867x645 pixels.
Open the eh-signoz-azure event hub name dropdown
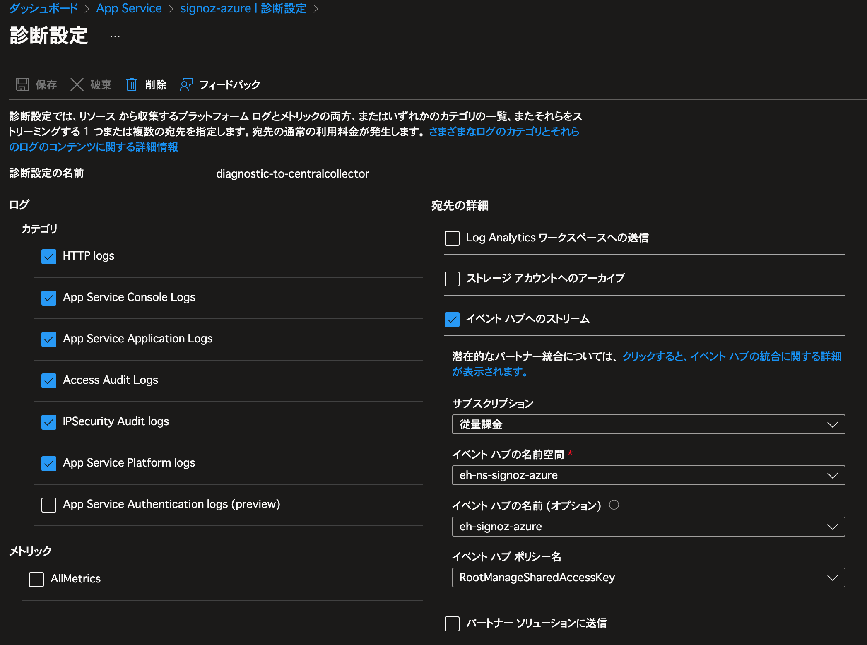[648, 527]
